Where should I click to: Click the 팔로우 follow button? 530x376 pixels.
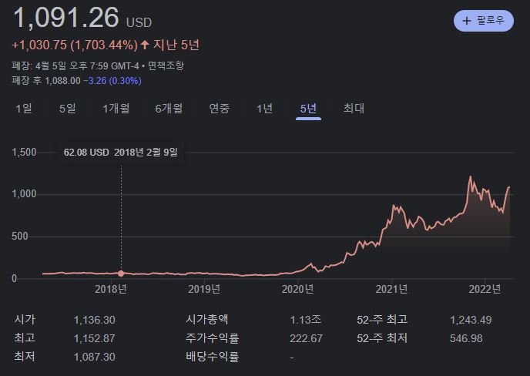(483, 21)
